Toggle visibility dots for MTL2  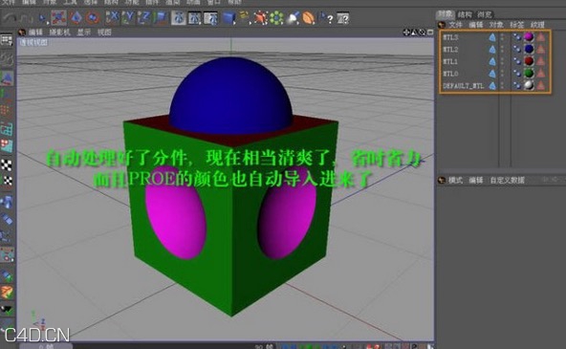502,49
